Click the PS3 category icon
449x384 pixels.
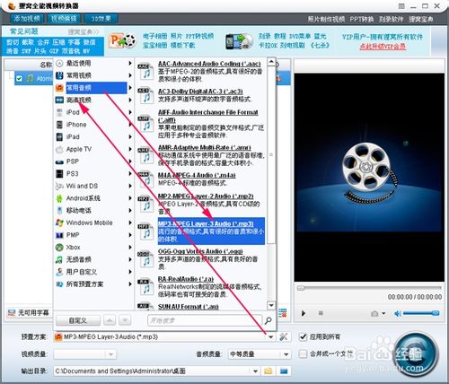click(59, 174)
